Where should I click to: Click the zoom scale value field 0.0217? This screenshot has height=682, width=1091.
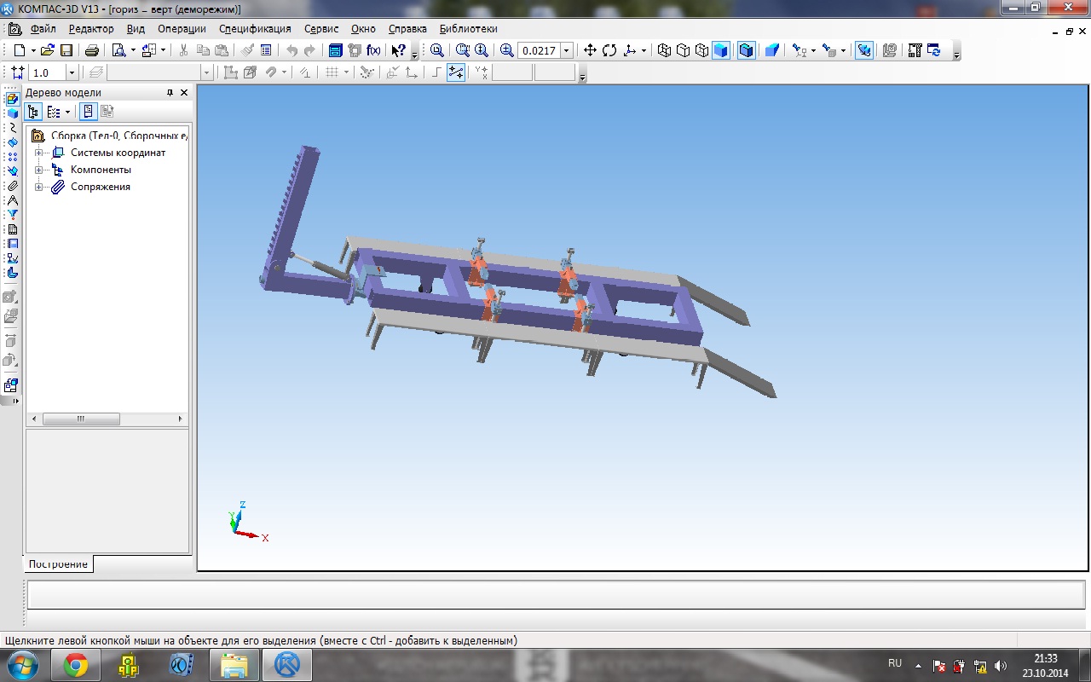(x=539, y=50)
